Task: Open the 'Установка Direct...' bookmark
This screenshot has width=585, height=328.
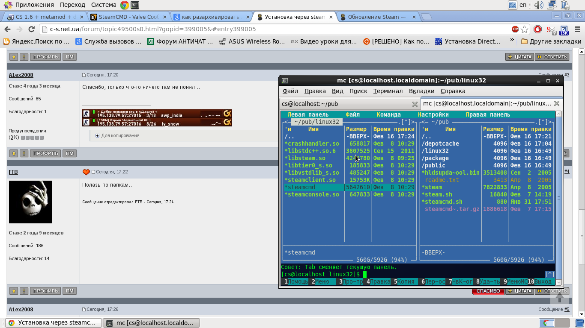Action: [x=468, y=41]
